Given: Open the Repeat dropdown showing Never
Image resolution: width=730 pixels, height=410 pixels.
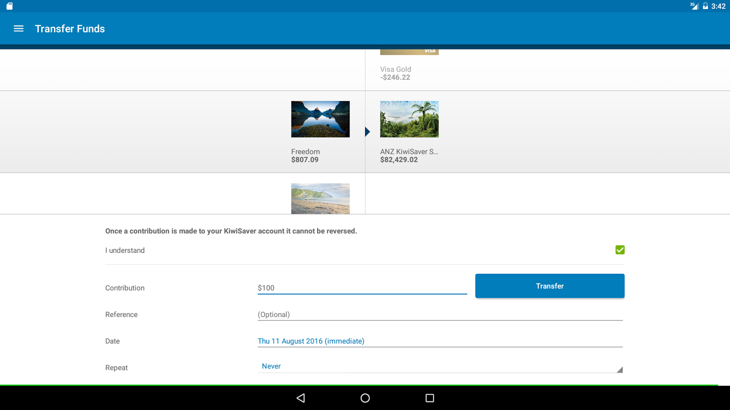Looking at the screenshot, I should pyautogui.click(x=440, y=366).
